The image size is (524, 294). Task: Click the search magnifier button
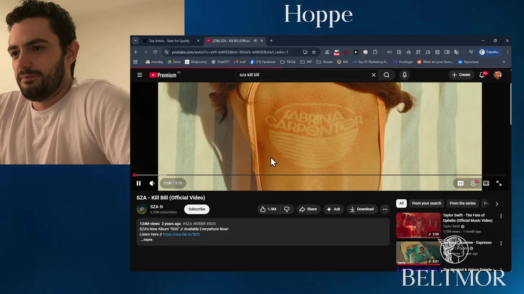386,75
